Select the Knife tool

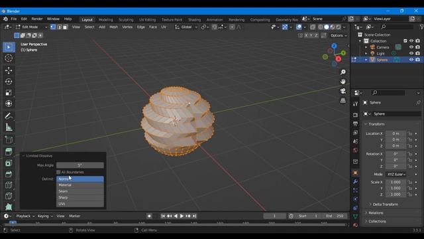[9, 197]
